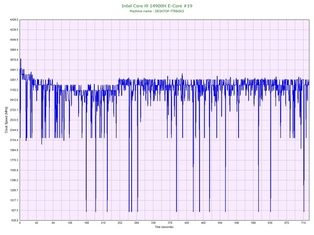Click the 1017.1 y-axis tick label
Viewport: 314px width, 235px height.
tap(14, 200)
